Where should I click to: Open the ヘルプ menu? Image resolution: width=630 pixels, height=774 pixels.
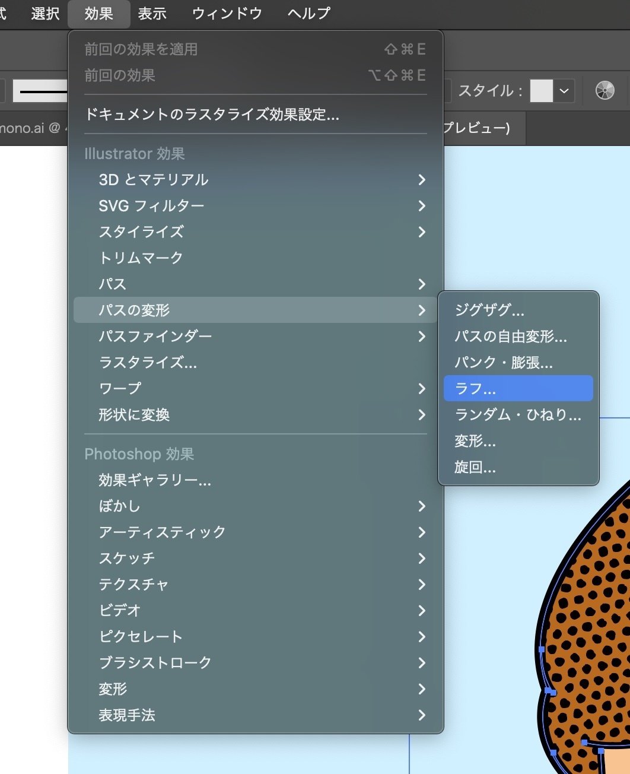point(308,13)
